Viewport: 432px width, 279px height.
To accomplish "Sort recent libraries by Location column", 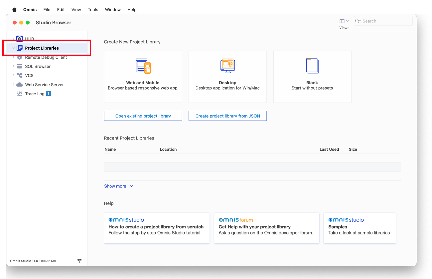I will click(168, 149).
